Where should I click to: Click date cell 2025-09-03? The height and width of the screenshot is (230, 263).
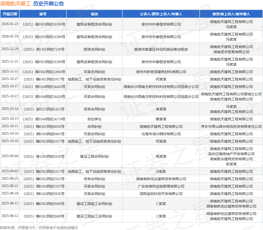(10, 171)
